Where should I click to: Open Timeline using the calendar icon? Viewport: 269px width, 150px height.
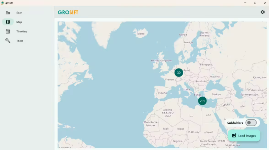8,32
